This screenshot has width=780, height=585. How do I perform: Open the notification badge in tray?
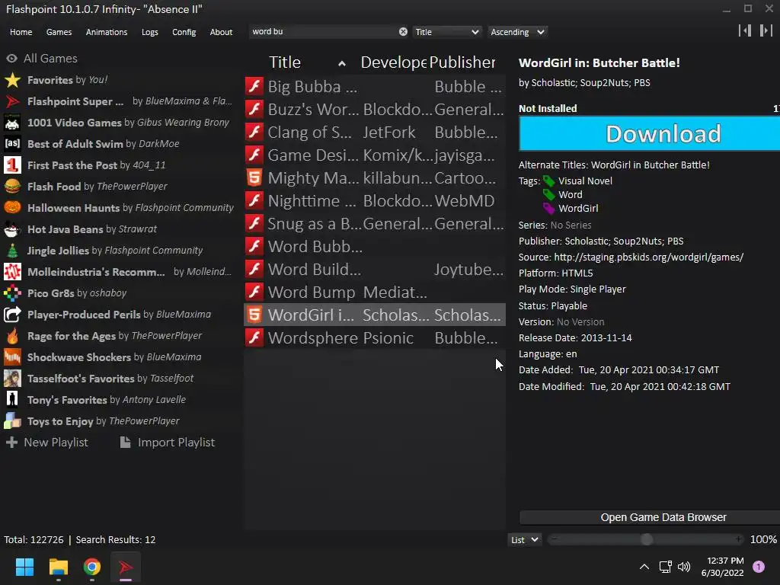tap(759, 567)
